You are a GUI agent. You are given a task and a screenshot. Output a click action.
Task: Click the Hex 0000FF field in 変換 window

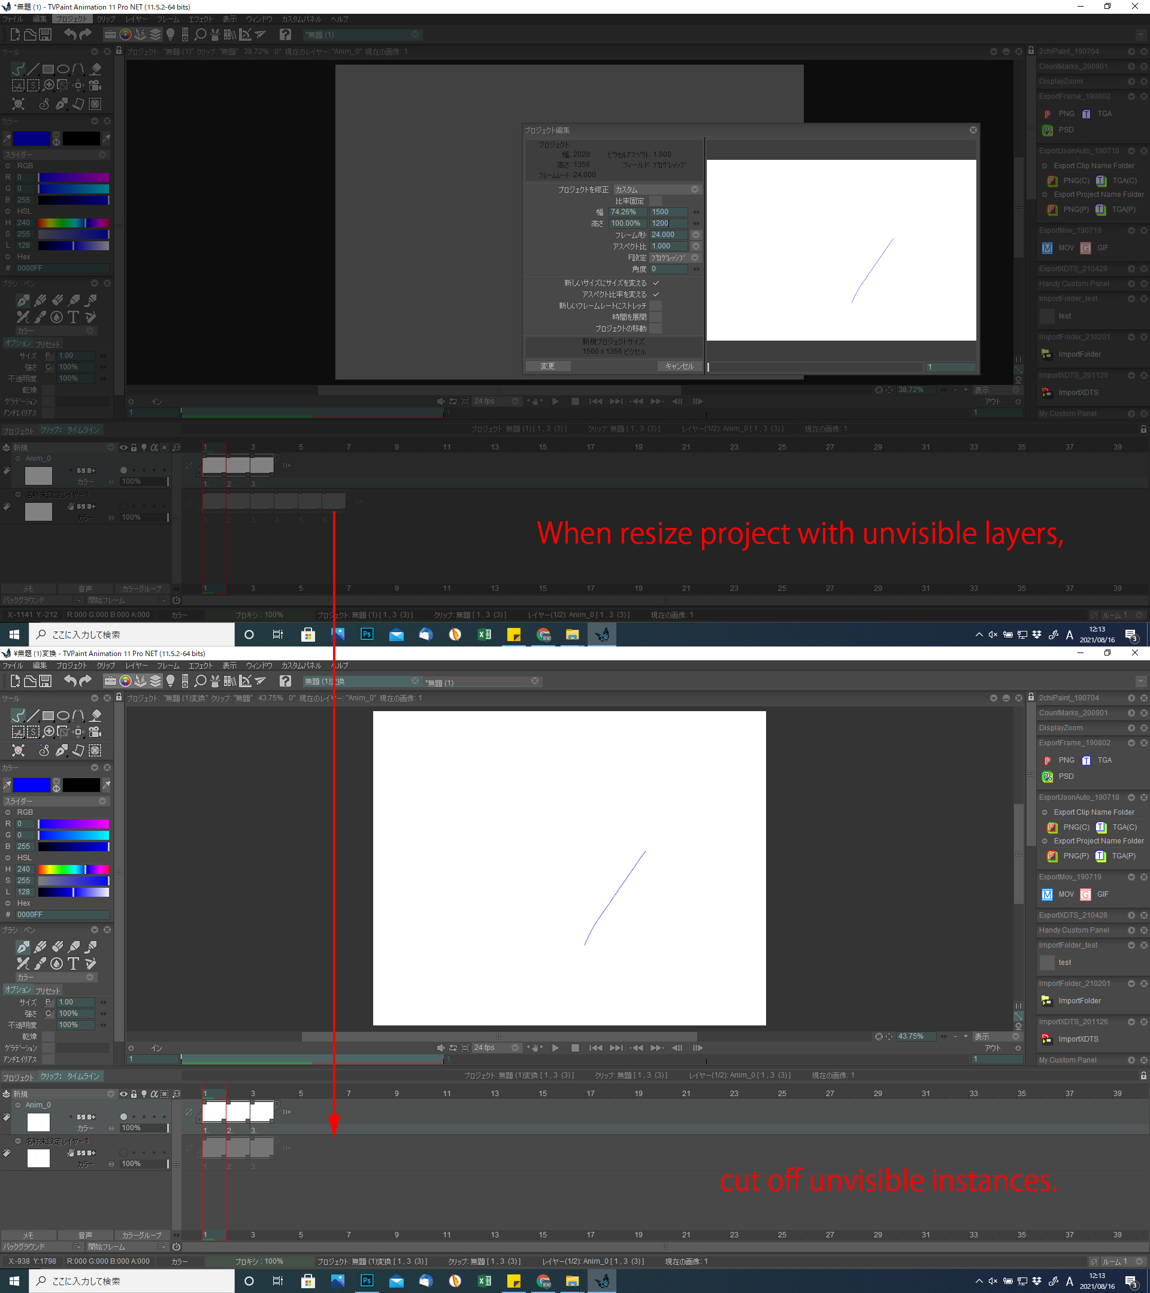point(62,915)
